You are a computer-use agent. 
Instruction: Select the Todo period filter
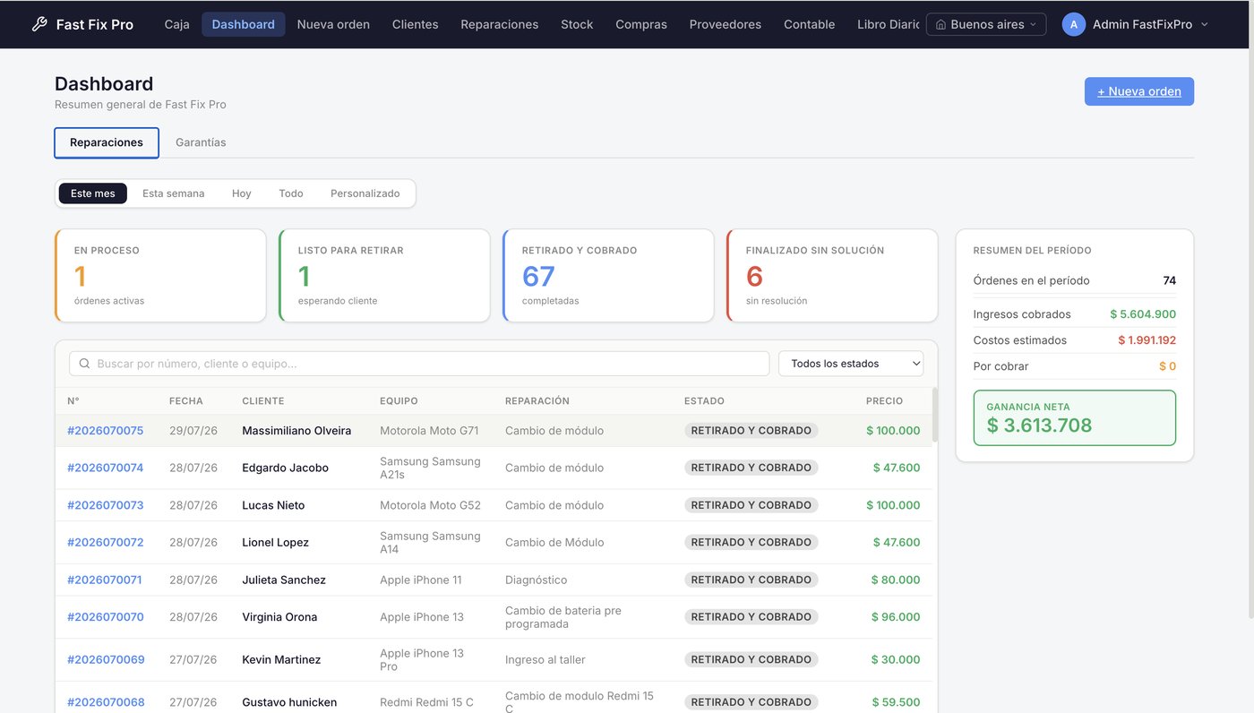click(x=291, y=193)
